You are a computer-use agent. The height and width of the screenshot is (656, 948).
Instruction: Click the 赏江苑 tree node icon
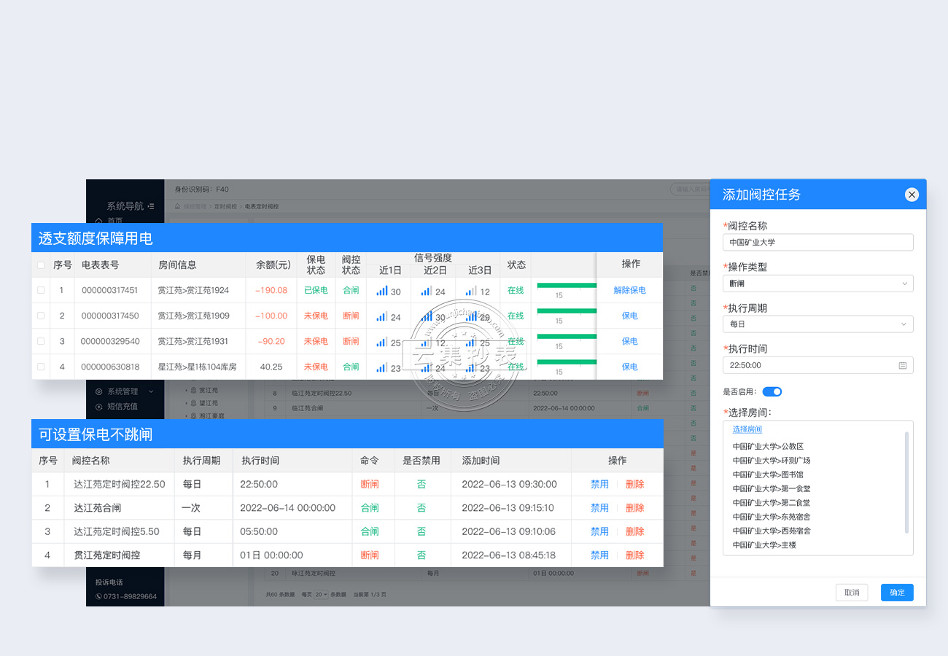click(193, 390)
